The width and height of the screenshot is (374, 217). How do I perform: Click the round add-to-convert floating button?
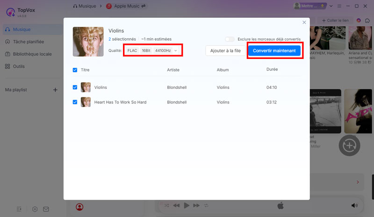coord(349,145)
